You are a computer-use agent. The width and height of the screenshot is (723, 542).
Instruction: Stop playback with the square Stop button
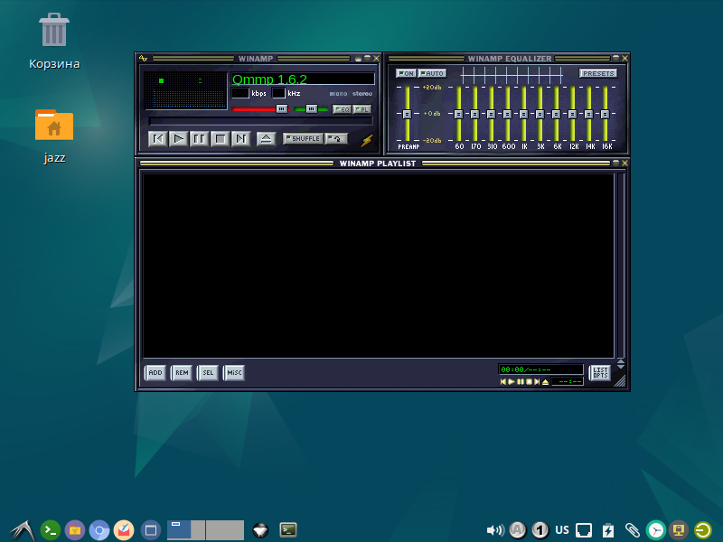220,139
